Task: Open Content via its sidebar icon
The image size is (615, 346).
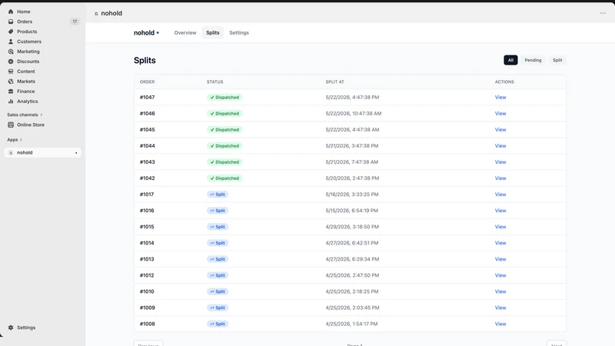Action: point(11,72)
